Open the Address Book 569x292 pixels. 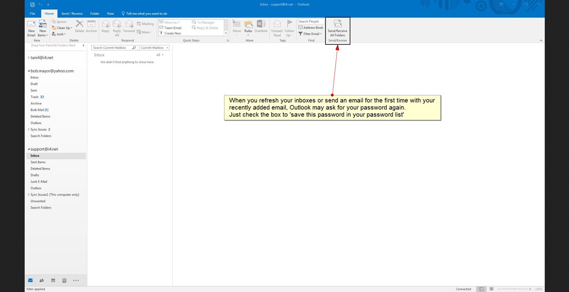tap(311, 28)
